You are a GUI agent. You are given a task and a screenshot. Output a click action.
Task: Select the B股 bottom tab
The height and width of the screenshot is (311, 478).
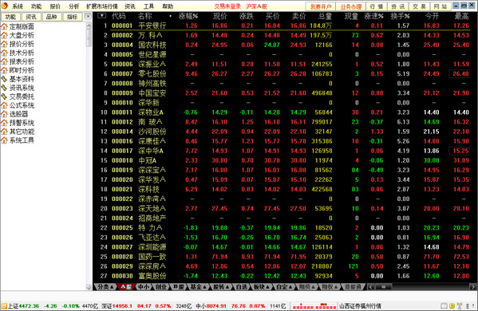coord(178,286)
